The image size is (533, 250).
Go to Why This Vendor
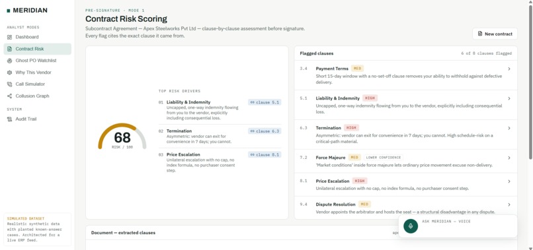(x=38, y=73)
